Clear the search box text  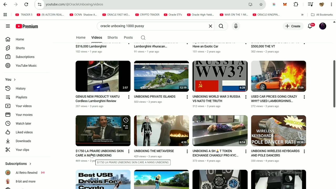pos(210,26)
